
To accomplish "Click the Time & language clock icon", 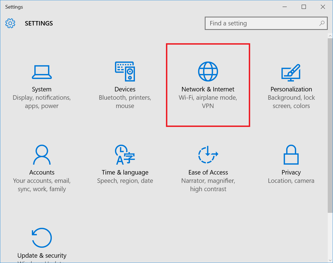I will pos(125,154).
